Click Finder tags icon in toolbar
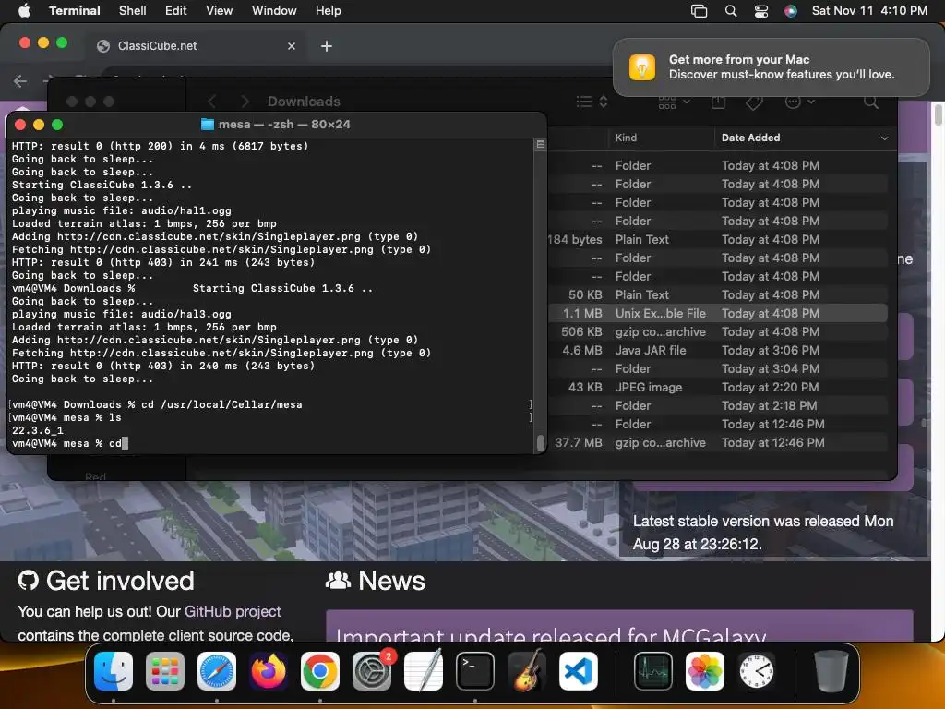This screenshot has width=945, height=709. [754, 102]
